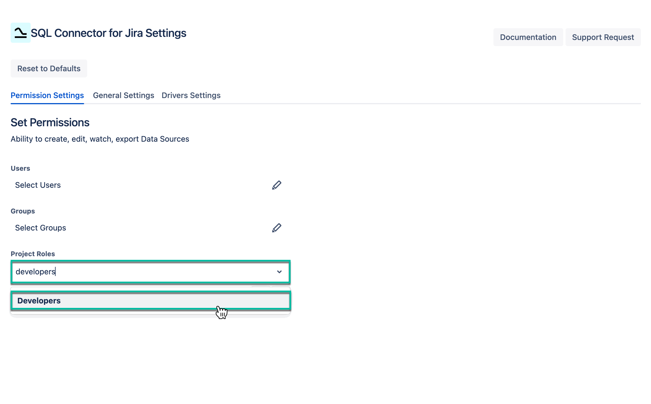Open the Drivers Settings tab
Screen dimensions: 651x404
click(x=191, y=95)
